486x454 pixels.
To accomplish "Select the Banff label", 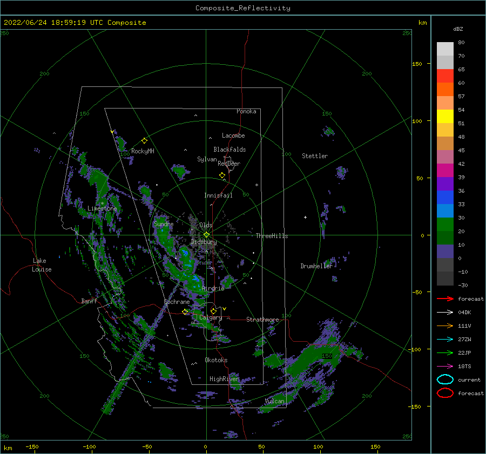I will pyautogui.click(x=89, y=301).
